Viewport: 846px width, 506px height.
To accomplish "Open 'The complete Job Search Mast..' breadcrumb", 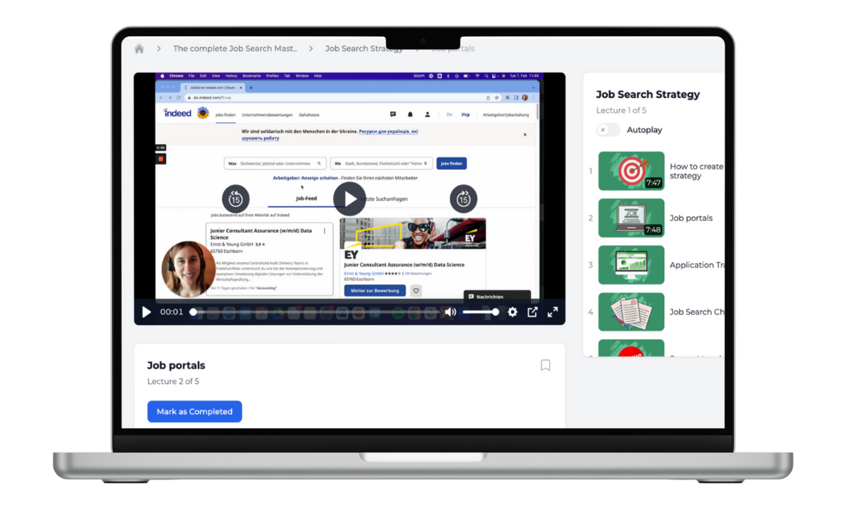I will point(235,49).
